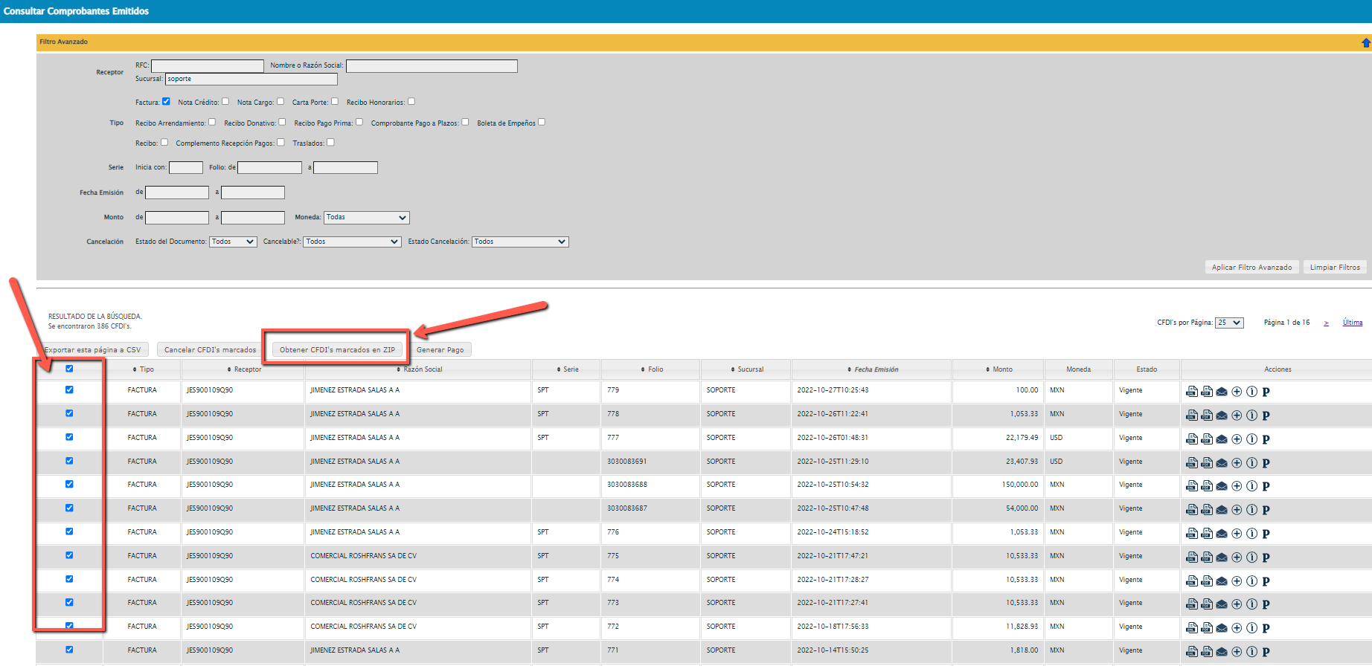
Task: Download PDF for invoice folio 3030083688
Action: (1207, 486)
